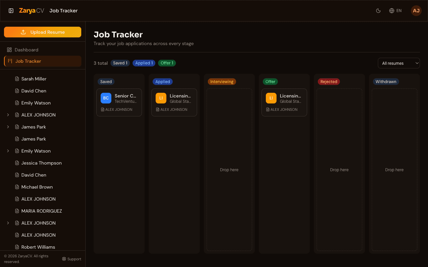428x267 pixels.
Task: Click the document icon beside Sarah Miller
Action: pyautogui.click(x=16, y=78)
